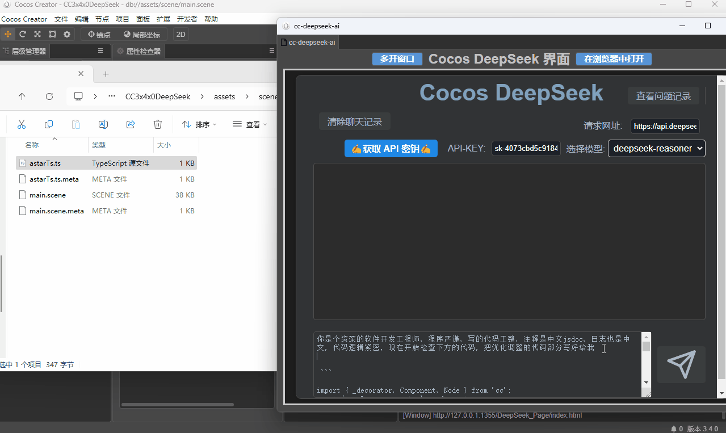
Task: Add a new File Explorer tab
Action: pos(106,74)
